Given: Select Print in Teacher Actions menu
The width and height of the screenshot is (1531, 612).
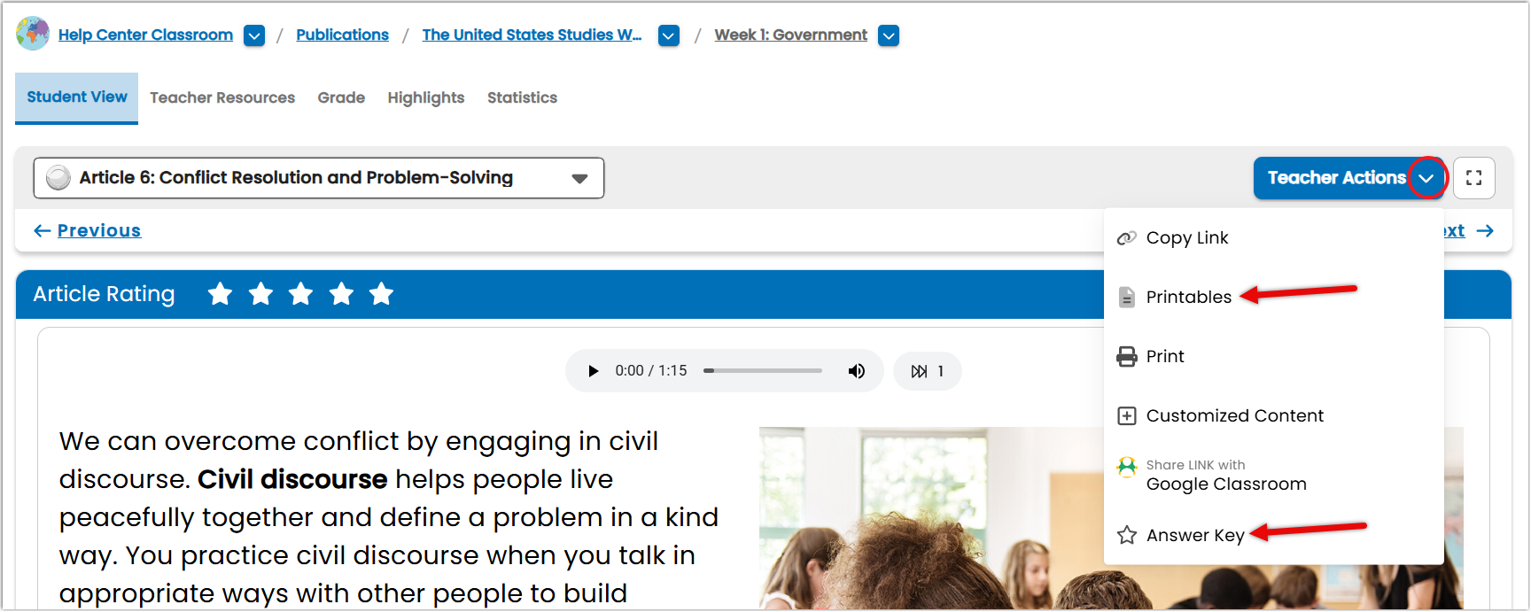Looking at the screenshot, I should pos(1273,356).
